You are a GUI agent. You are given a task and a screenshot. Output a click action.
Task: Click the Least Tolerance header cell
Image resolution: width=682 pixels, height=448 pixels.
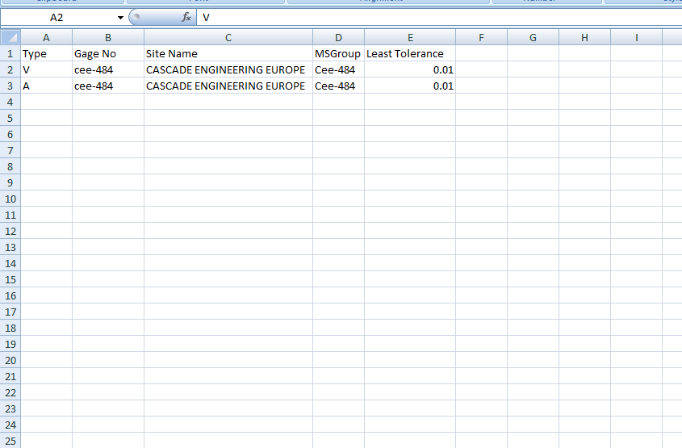click(x=410, y=53)
